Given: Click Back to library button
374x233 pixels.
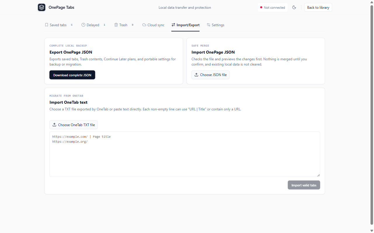Looking at the screenshot, I should (318, 7).
